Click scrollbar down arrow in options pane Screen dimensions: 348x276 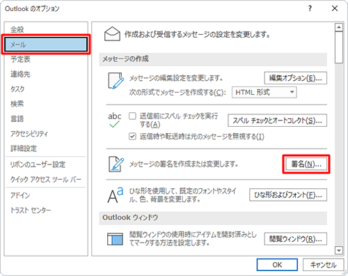339,250
